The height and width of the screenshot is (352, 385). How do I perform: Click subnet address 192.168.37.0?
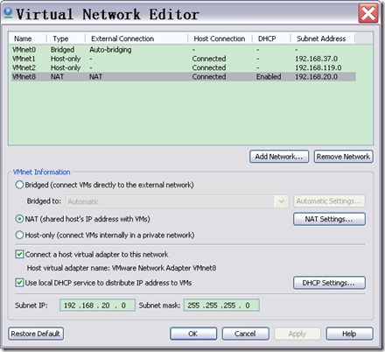(x=317, y=59)
